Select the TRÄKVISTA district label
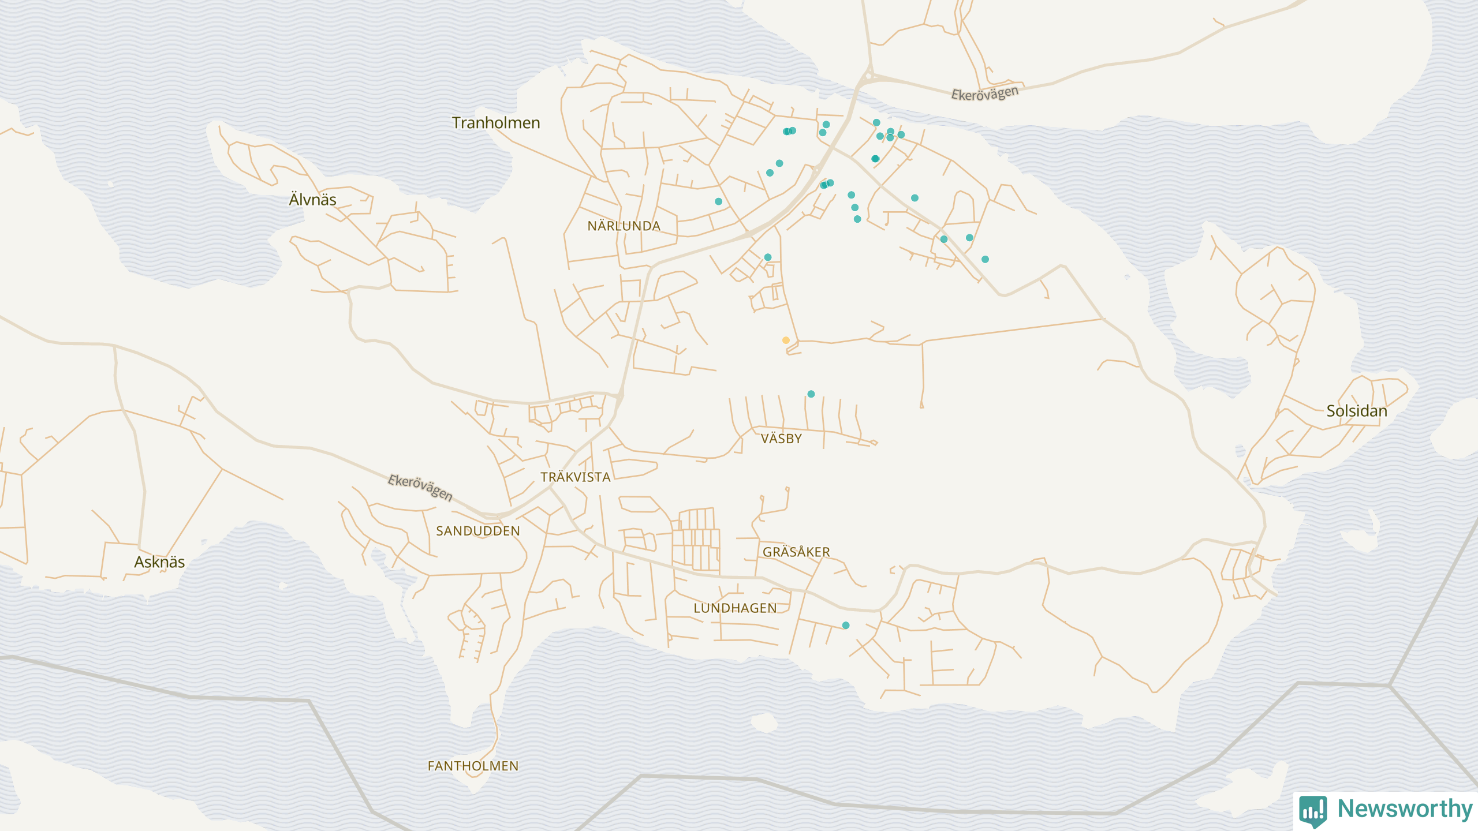This screenshot has height=831, width=1478. point(575,477)
